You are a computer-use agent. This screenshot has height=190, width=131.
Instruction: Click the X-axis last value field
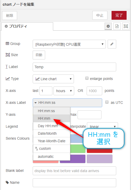[x=46, y=91]
